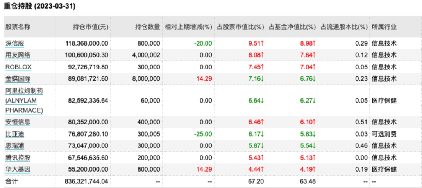Click the 重仓持股 (2023-03-31) title
The image size is (422, 188).
pyautogui.click(x=39, y=7)
